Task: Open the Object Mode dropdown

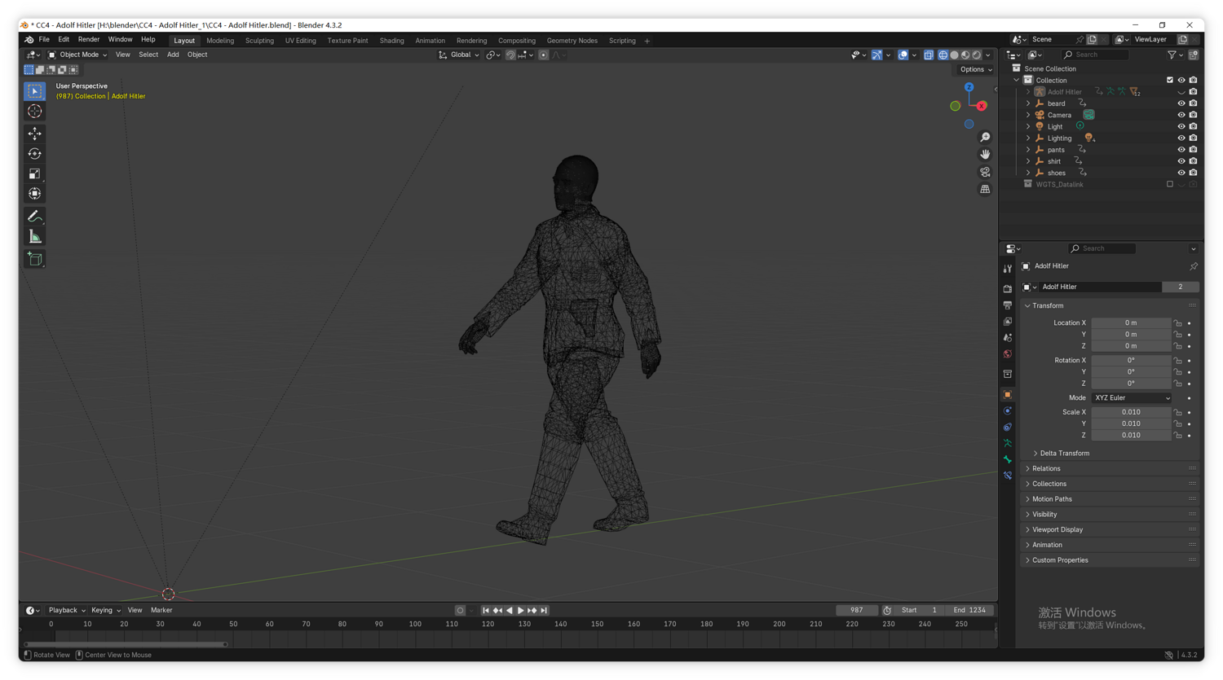Action: tap(78, 55)
